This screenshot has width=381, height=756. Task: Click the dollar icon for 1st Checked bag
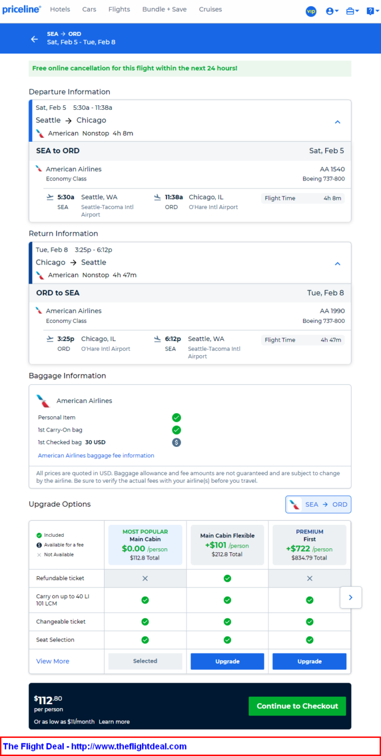click(176, 442)
